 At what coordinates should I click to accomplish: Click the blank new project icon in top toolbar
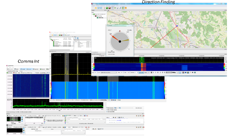93,8
